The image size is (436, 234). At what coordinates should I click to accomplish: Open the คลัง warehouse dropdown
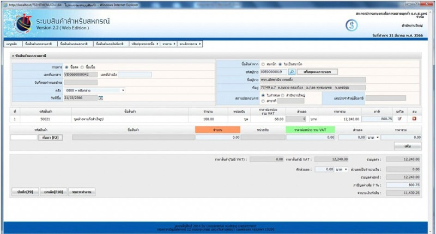95,90
